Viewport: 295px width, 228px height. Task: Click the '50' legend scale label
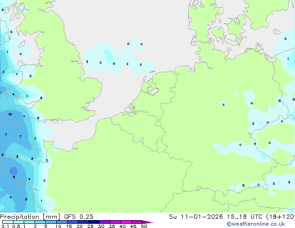coord(144,226)
